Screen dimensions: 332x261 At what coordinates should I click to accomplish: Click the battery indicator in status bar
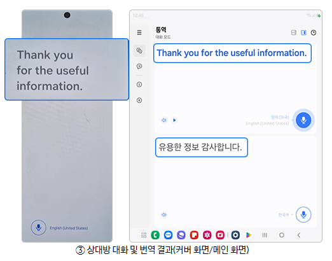coord(318,15)
